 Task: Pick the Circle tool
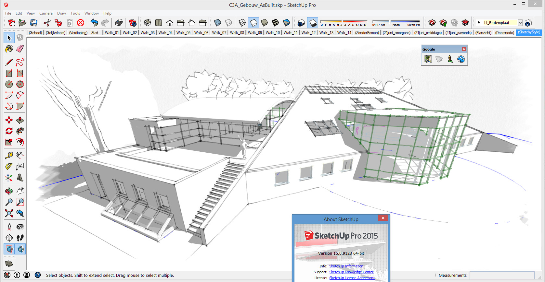[9, 84]
